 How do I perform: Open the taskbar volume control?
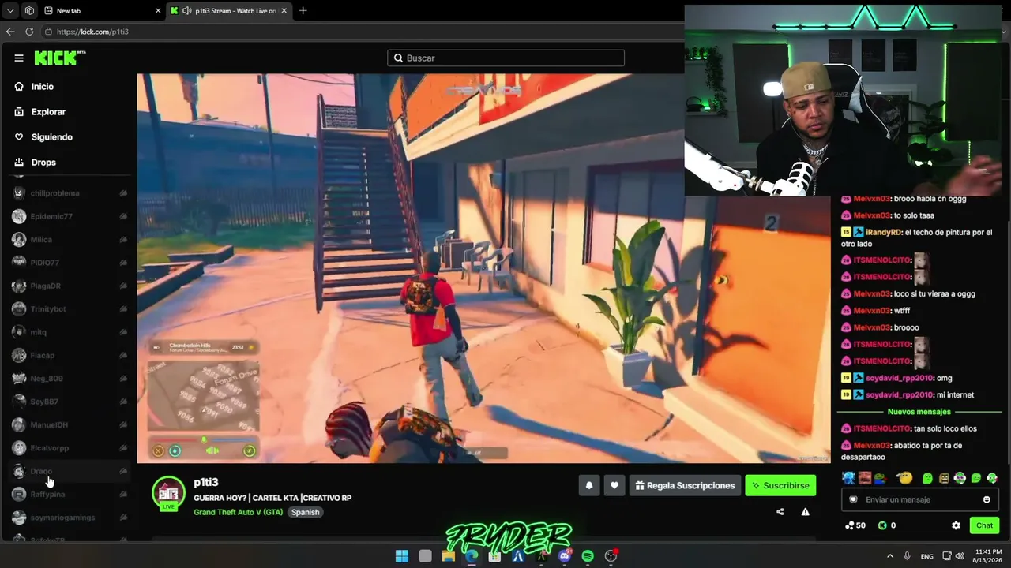click(x=960, y=556)
